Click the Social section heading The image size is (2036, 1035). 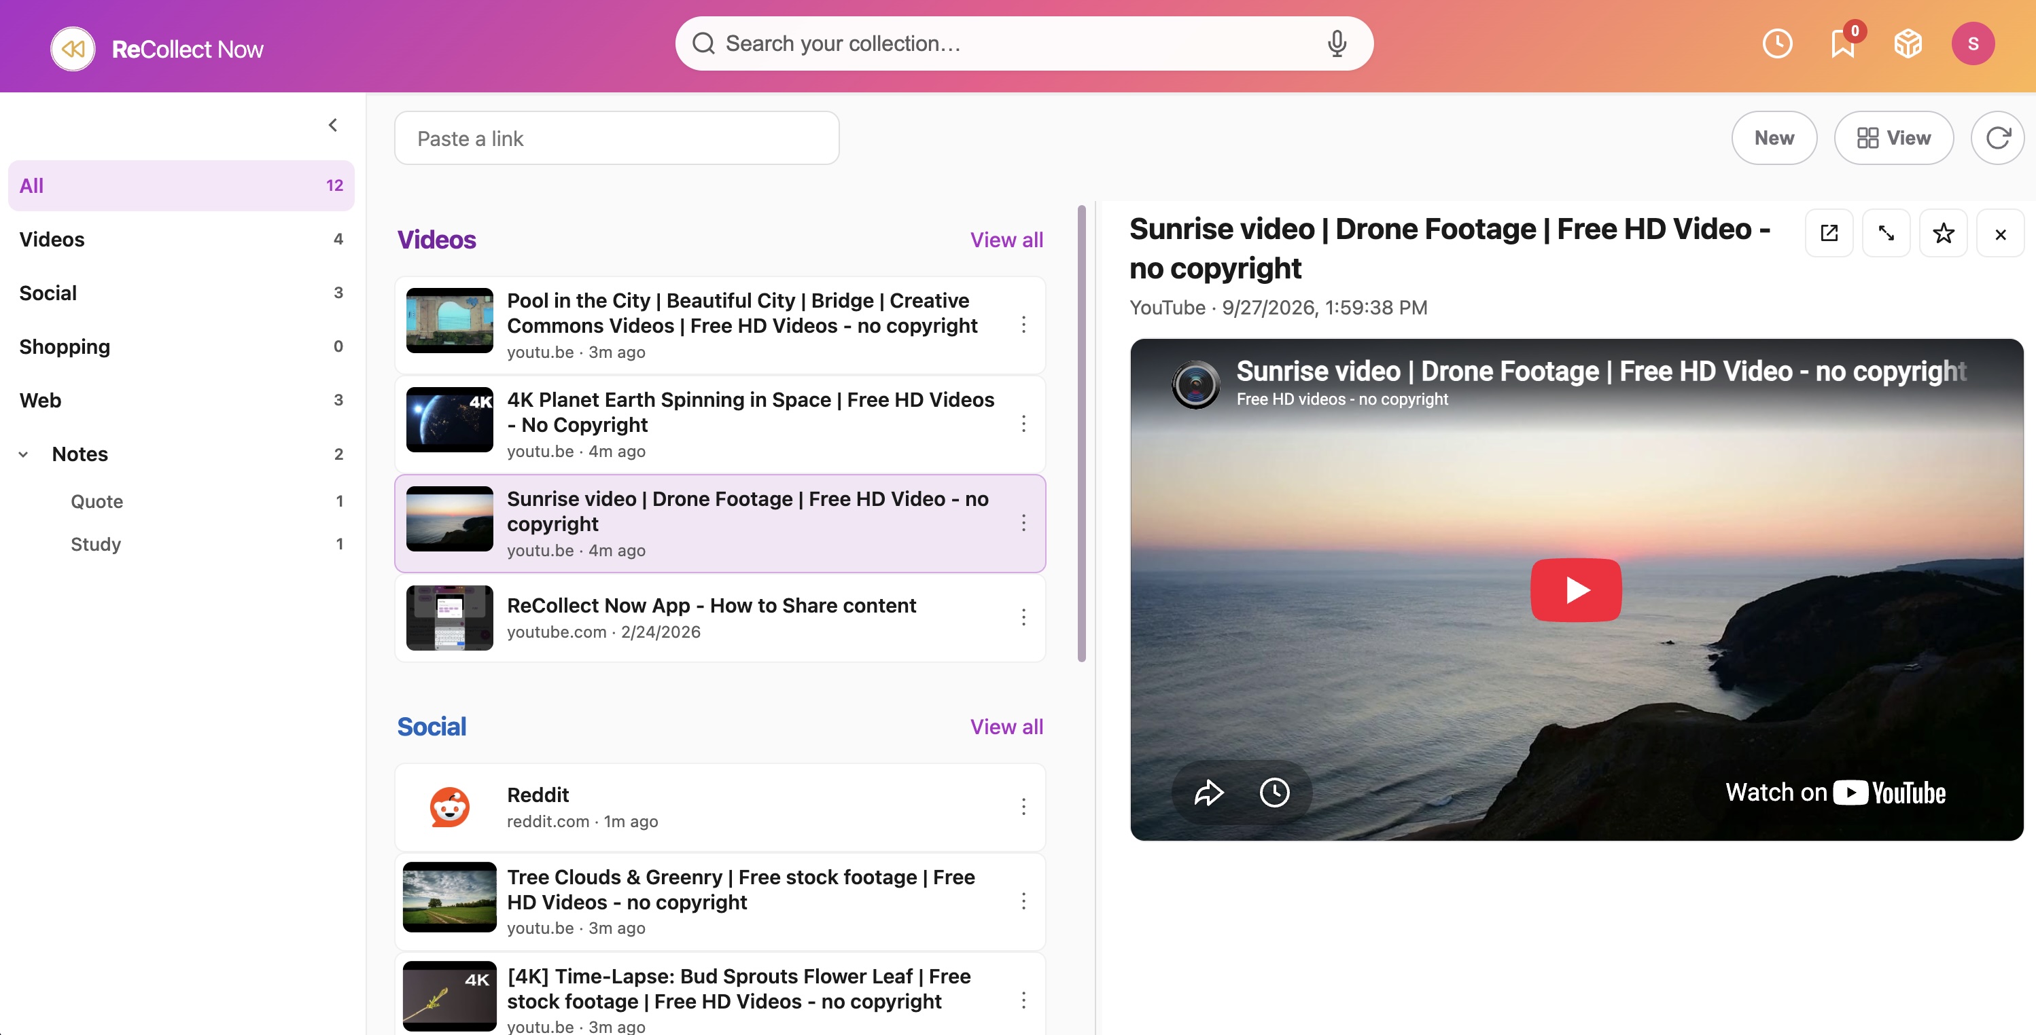pos(432,727)
